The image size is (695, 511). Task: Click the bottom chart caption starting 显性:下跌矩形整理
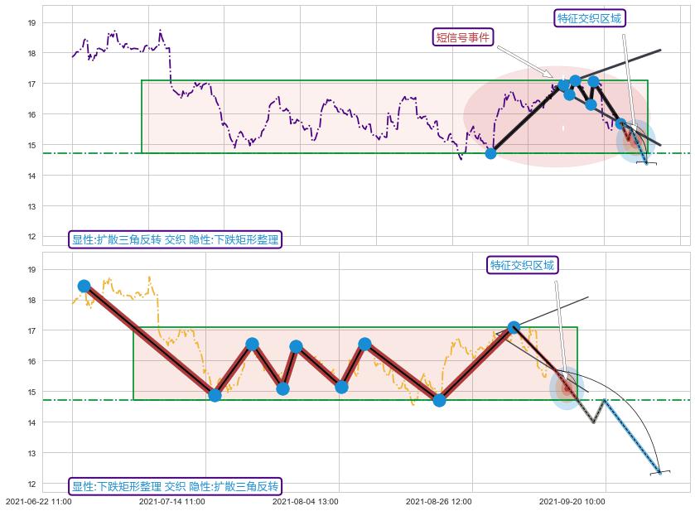(176, 486)
